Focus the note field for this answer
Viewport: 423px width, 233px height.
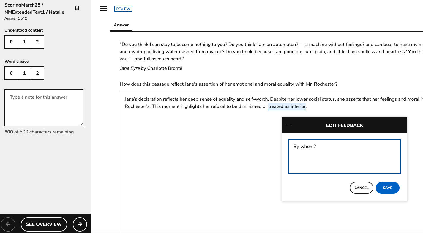click(x=44, y=108)
